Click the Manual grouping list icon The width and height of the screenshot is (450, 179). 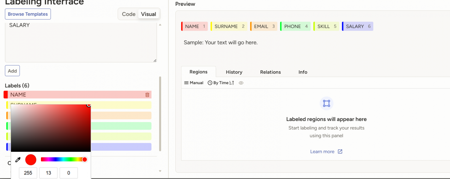click(x=186, y=83)
